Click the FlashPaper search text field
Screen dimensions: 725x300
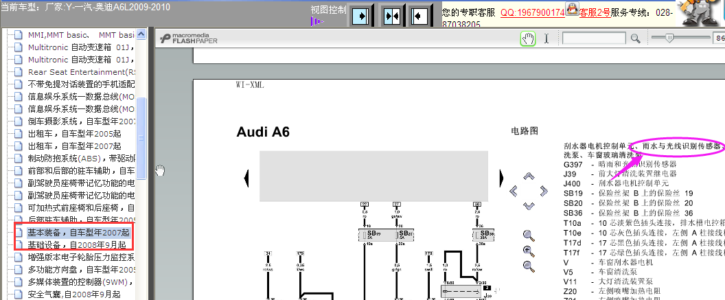594,38
